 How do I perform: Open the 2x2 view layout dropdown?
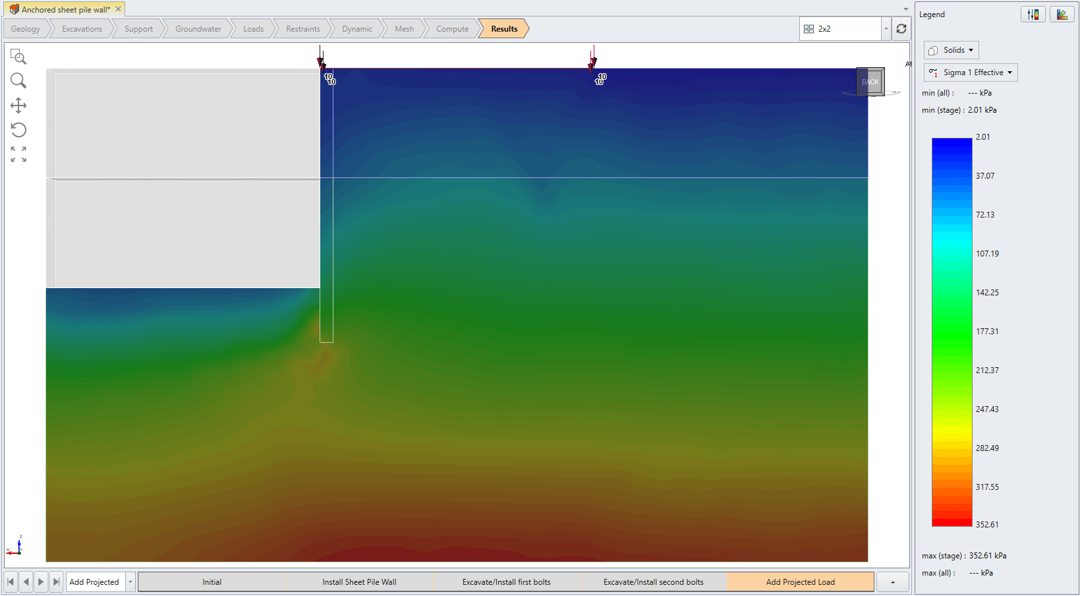point(886,29)
